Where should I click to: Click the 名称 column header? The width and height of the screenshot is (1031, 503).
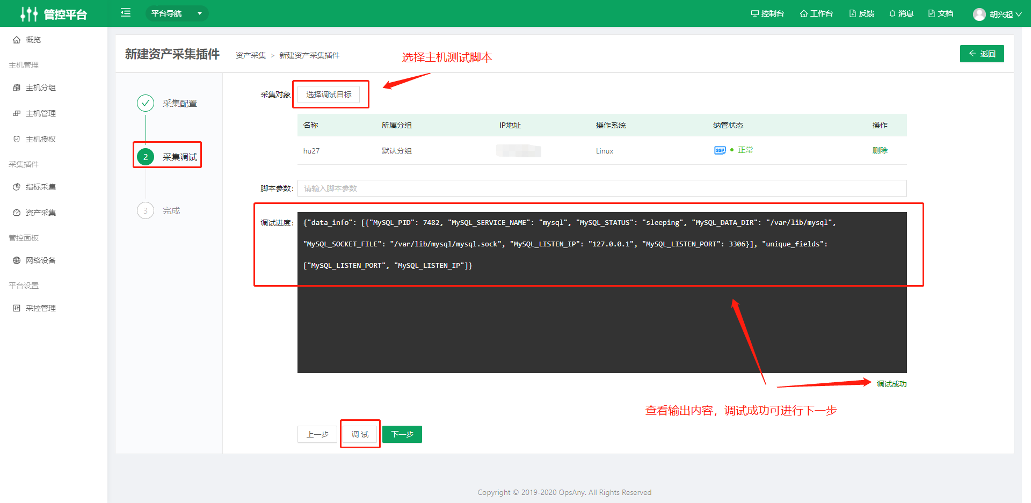pyautogui.click(x=310, y=125)
